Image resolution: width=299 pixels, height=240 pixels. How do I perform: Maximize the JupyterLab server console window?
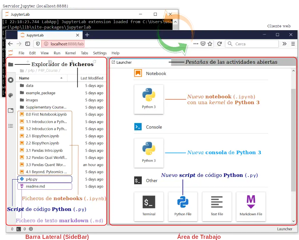tap(155, 14)
